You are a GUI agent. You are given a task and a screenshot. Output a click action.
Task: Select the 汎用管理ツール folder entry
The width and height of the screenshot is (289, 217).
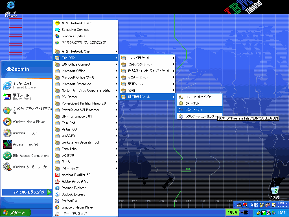[147, 97]
